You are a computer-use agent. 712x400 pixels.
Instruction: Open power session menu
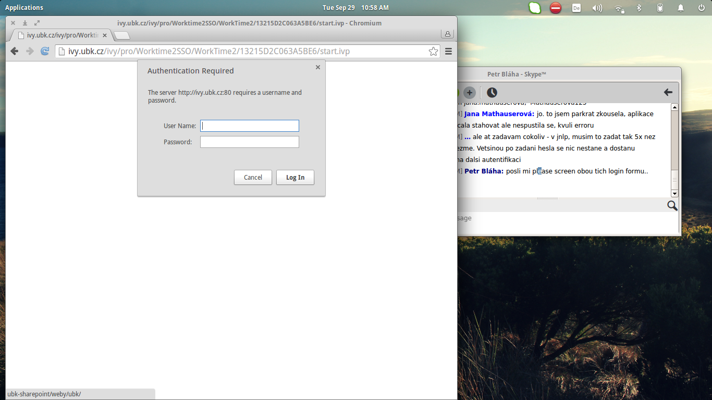coord(701,8)
